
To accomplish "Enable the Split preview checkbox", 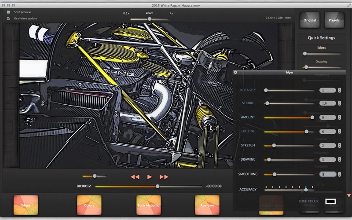I will click(8, 12).
